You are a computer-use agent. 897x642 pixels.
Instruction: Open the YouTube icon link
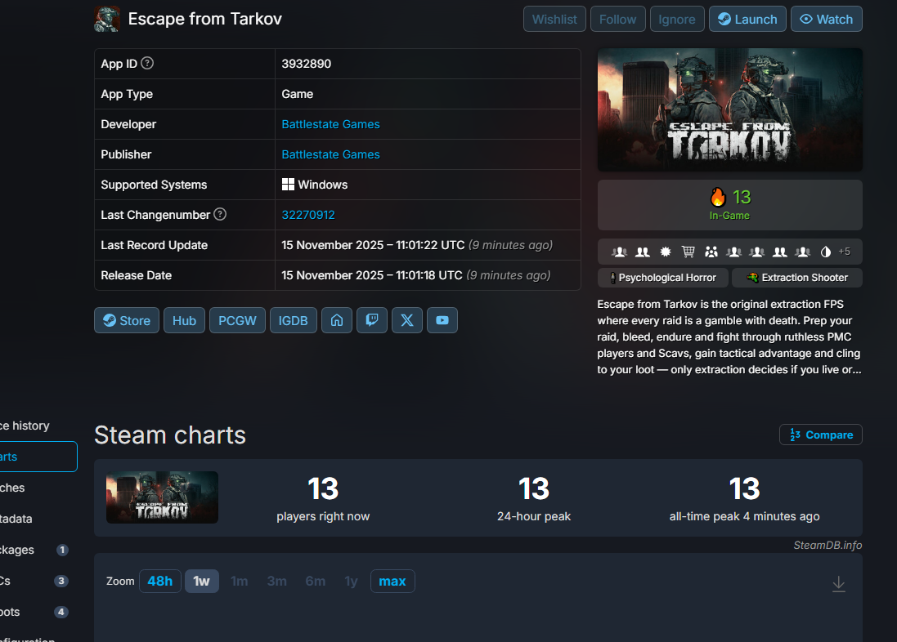(x=442, y=320)
